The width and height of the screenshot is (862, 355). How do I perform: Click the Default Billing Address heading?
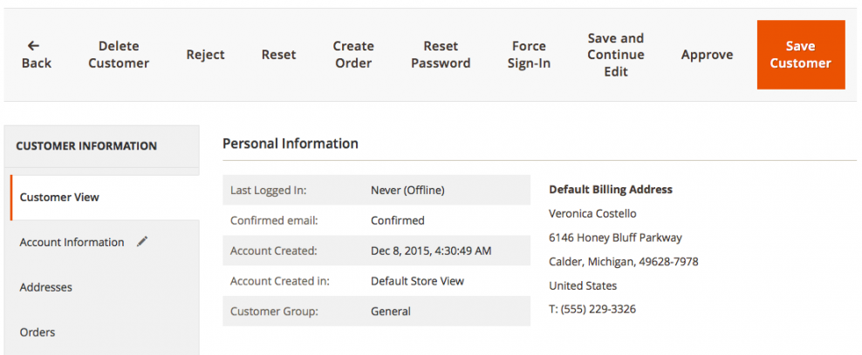(611, 190)
